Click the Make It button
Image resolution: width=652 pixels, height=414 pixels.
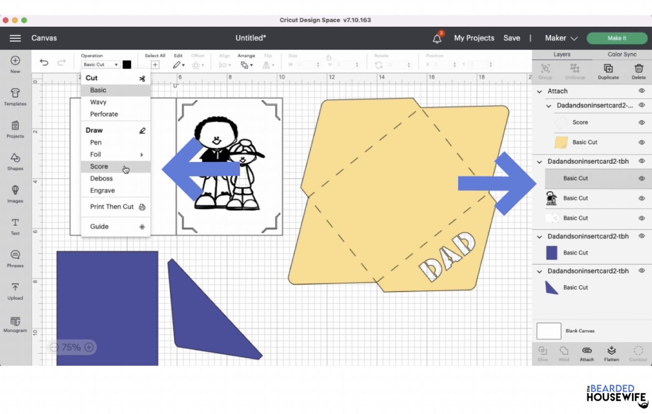pos(617,38)
